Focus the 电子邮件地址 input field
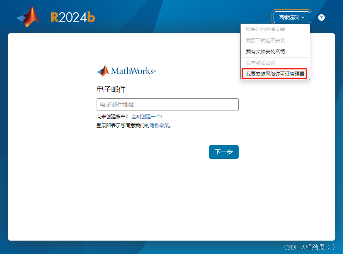 [x=168, y=105]
